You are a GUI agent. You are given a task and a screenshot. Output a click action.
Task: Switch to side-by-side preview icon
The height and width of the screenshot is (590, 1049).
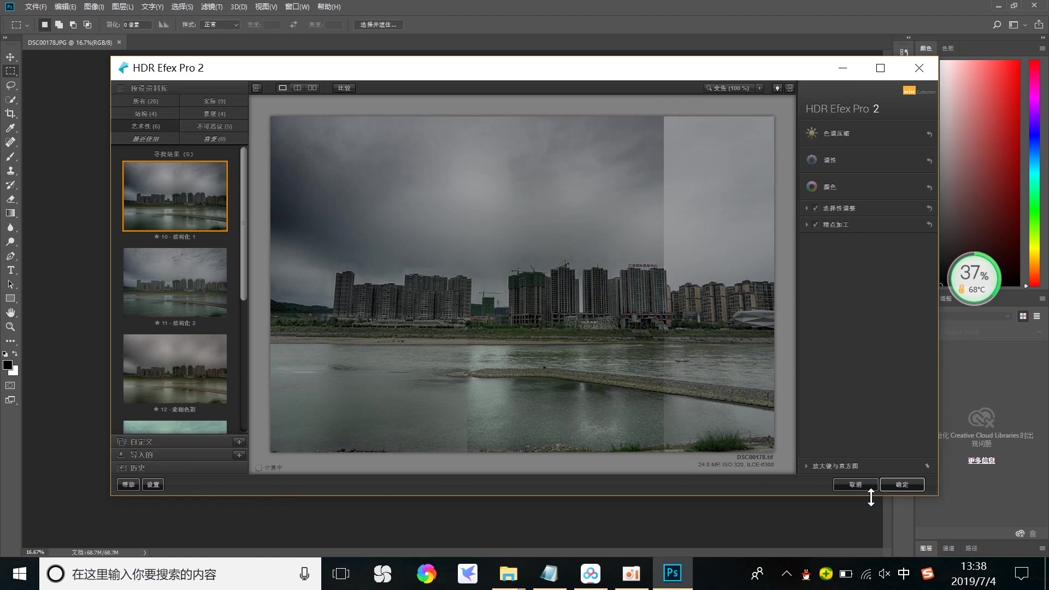312,88
